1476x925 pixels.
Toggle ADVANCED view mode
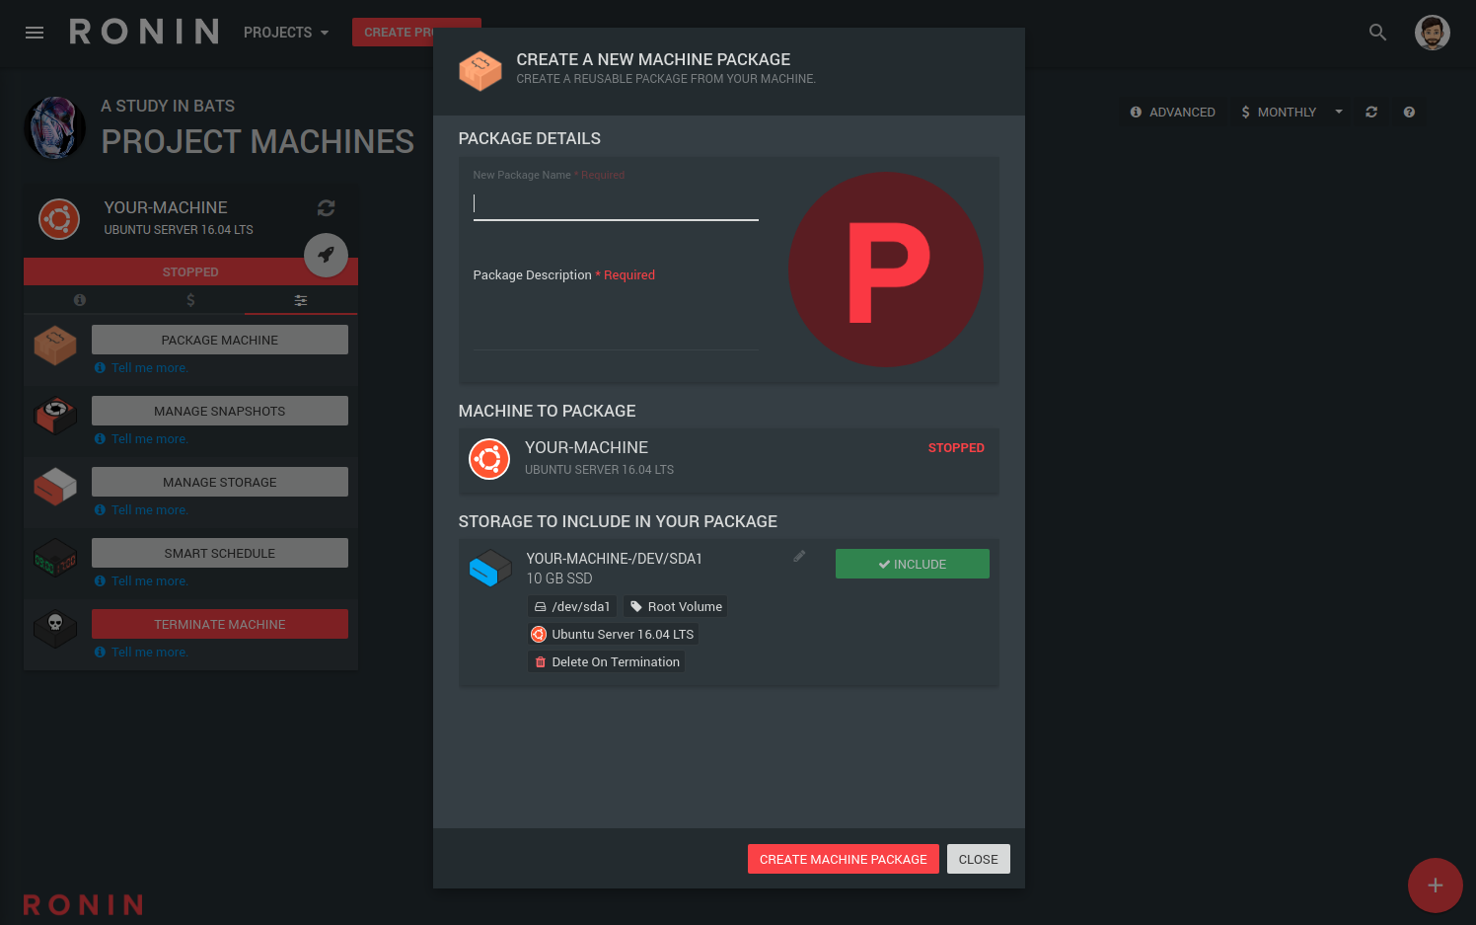pos(1173,113)
